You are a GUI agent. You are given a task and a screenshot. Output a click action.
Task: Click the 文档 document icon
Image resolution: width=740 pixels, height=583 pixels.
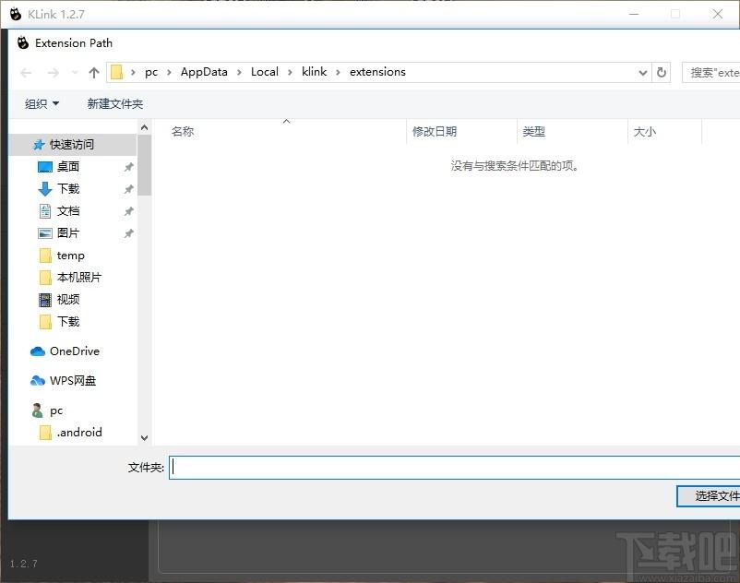tap(45, 211)
